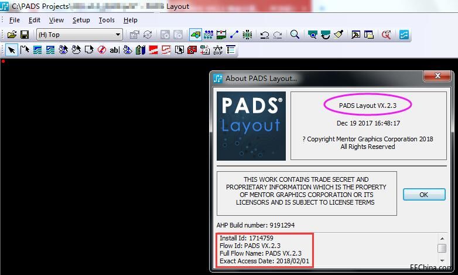
Task: Open the drafting Options list icon
Action: tap(230, 50)
